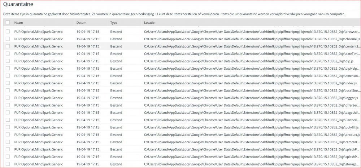Check the PartnerI... row checkbox
The image size is (361, 168).
click(8, 120)
